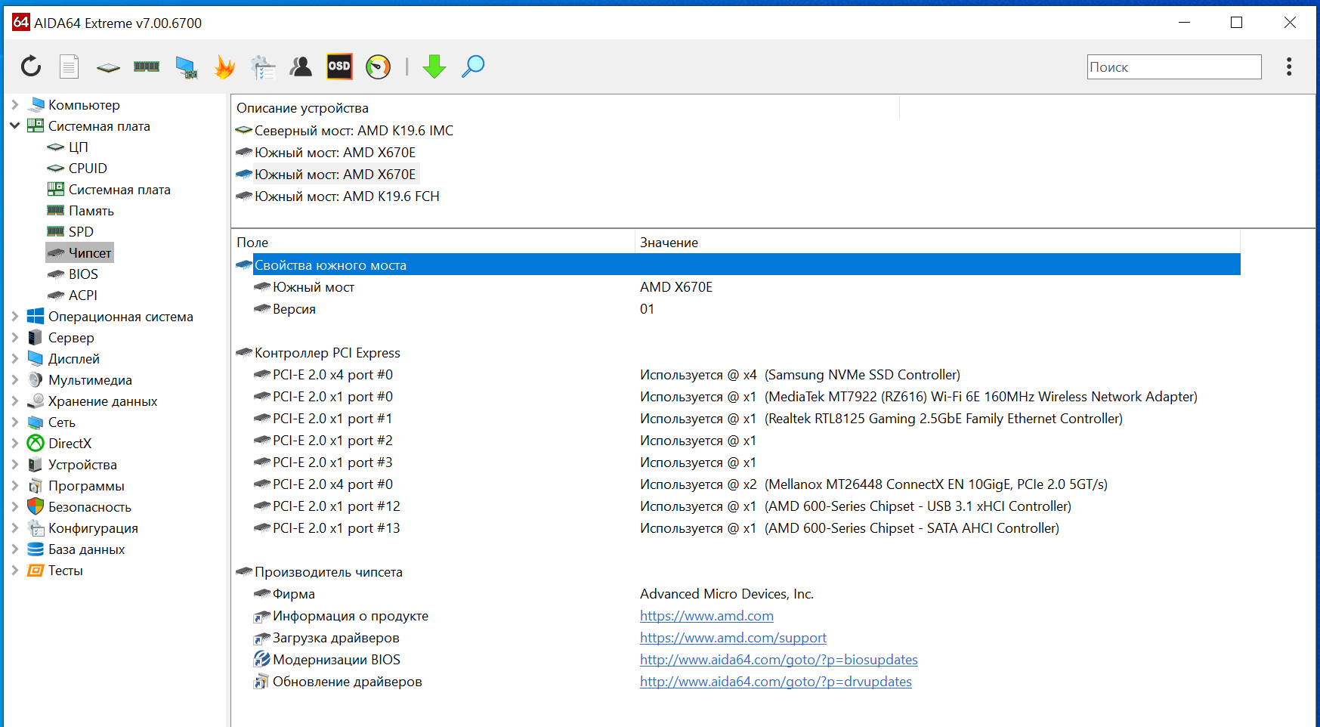Open the Report document icon

point(70,67)
